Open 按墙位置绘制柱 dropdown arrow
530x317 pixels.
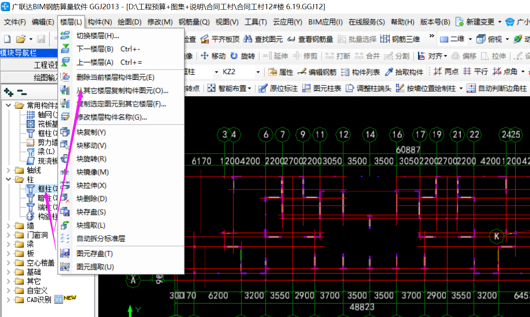[461, 89]
